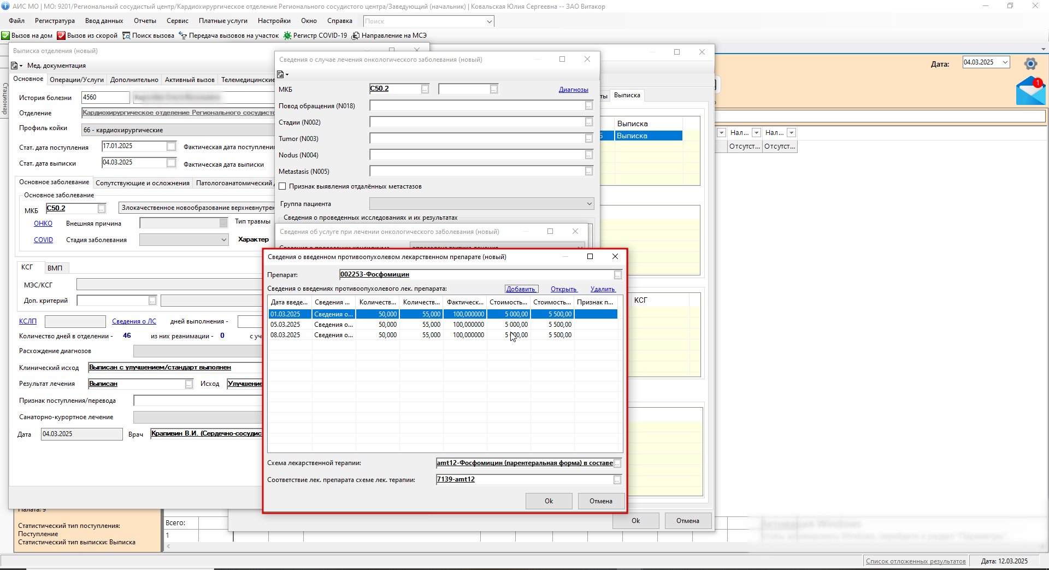Viewport: 1049px width, 570px height.
Task: Click 'Ok' button in drug dialog
Action: (x=549, y=501)
